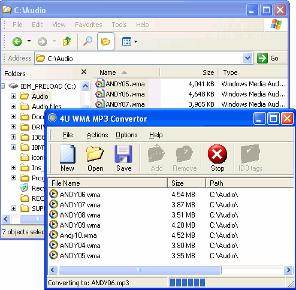Click the 'Converting to: ANDY06.mp3' status text

[x=88, y=283]
